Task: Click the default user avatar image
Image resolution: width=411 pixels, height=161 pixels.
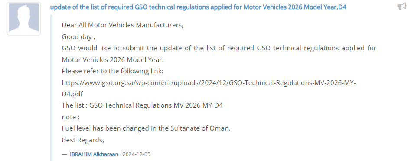Action: [x=23, y=19]
